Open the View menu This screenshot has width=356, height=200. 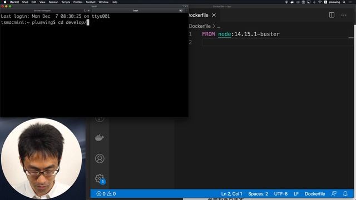(42, 2)
